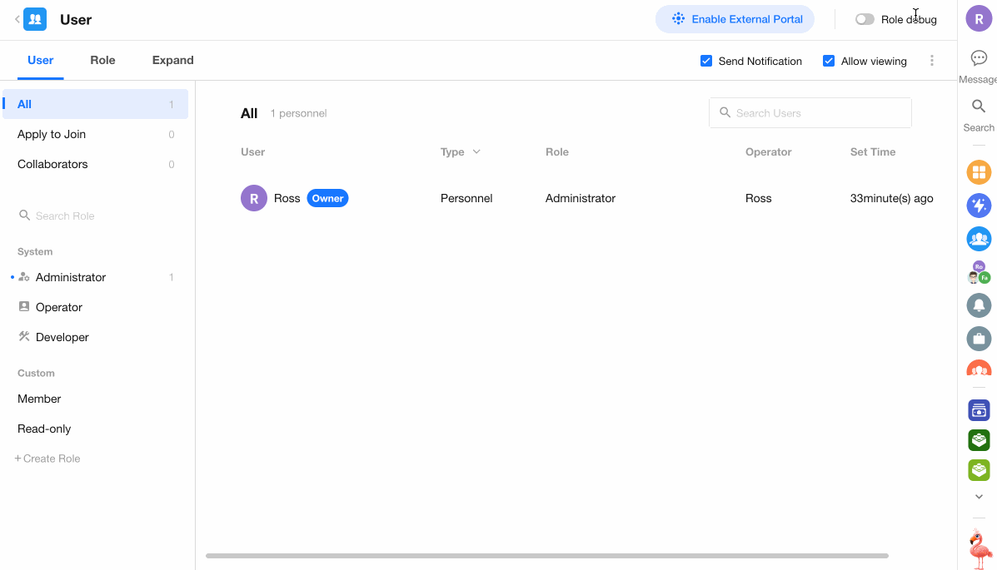
Task: Click the back arrow beside User title
Action: 17,19
